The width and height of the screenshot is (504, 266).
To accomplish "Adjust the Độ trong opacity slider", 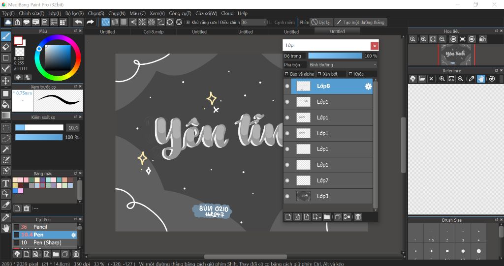I will [x=335, y=56].
